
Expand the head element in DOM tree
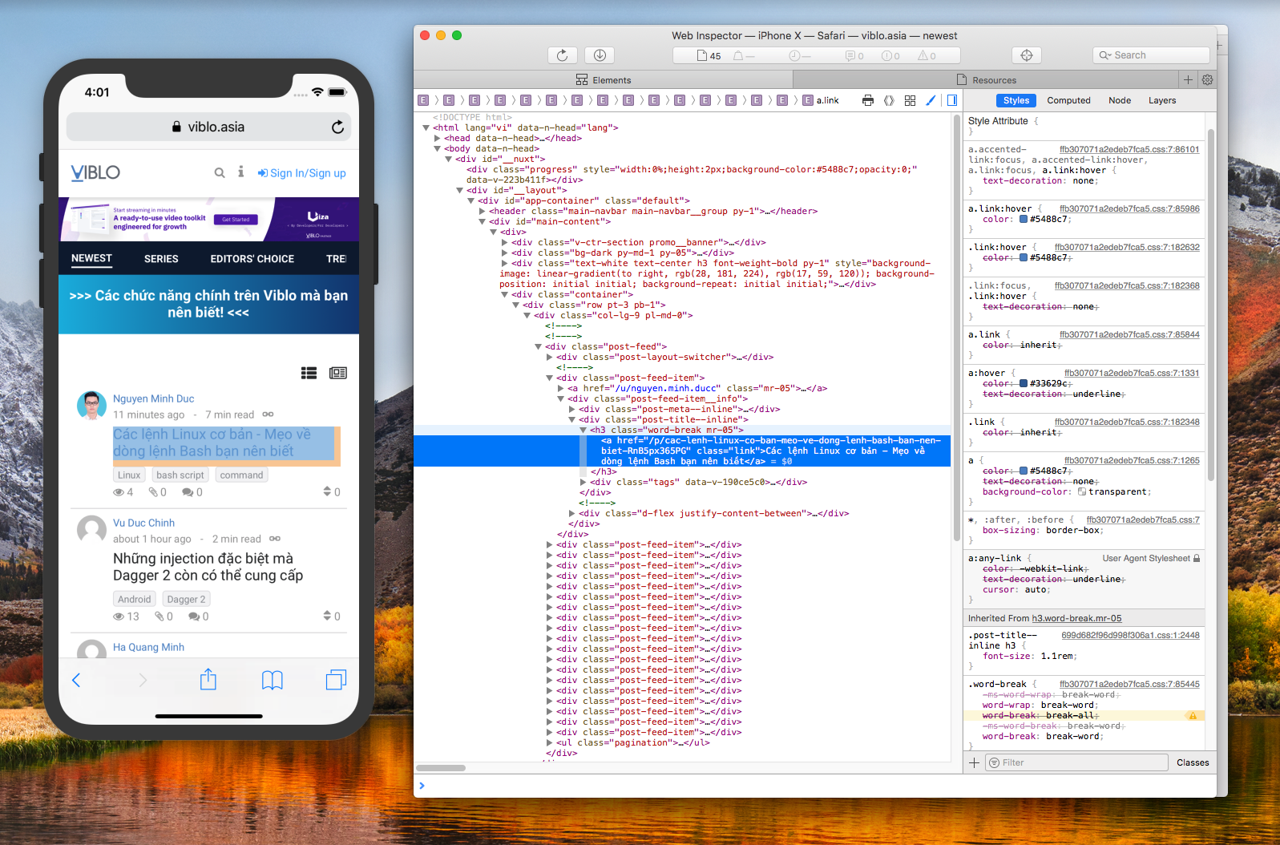point(438,139)
